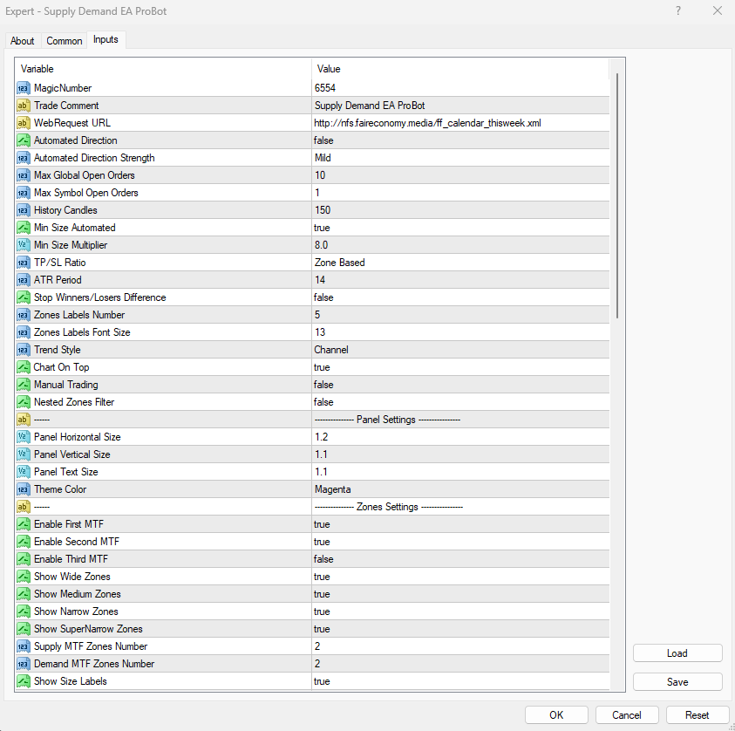Image resolution: width=735 pixels, height=731 pixels.
Task: Click the Variable column header
Action: pos(164,69)
